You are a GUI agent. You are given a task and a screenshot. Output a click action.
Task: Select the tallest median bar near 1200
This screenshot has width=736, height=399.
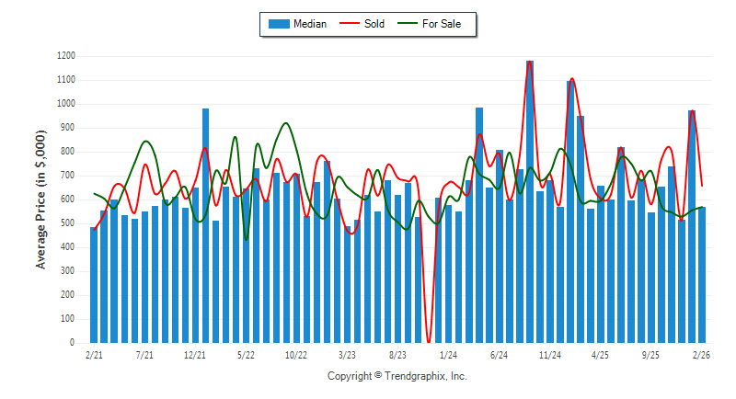click(530, 202)
